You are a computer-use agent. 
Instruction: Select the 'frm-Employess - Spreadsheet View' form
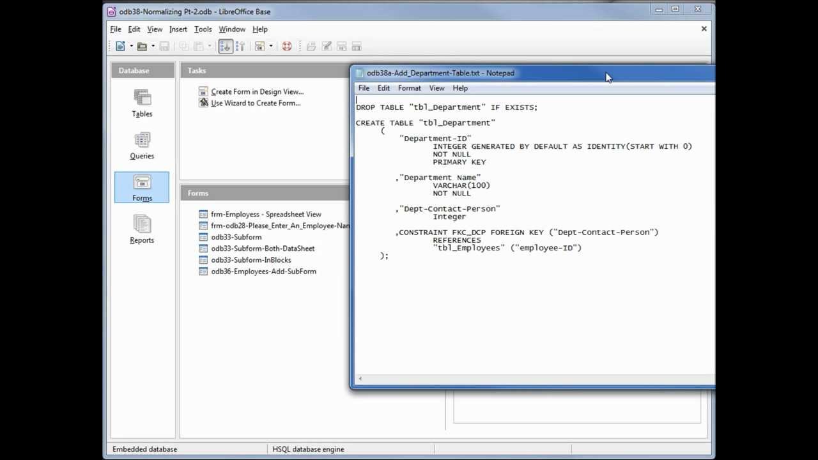pyautogui.click(x=266, y=215)
